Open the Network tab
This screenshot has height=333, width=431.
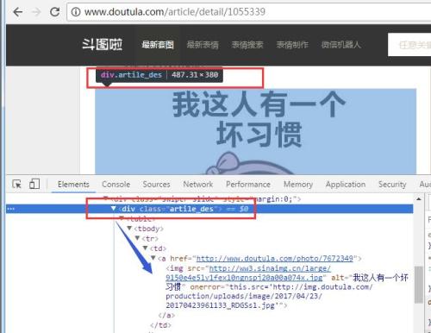point(198,185)
